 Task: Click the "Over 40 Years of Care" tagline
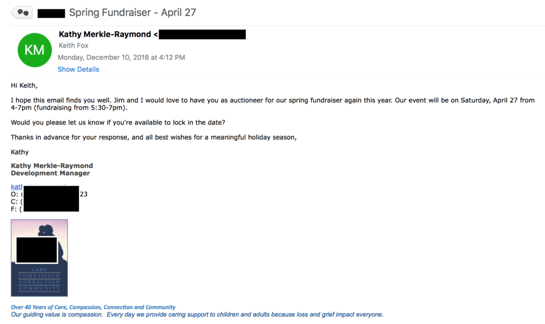click(93, 307)
